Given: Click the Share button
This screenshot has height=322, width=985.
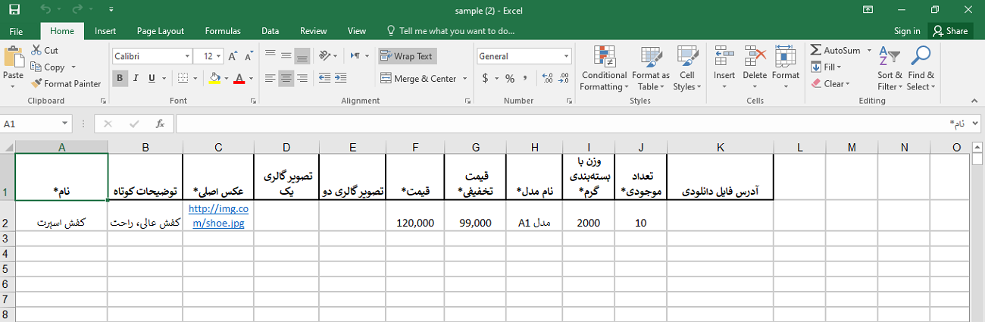Looking at the screenshot, I should [950, 31].
